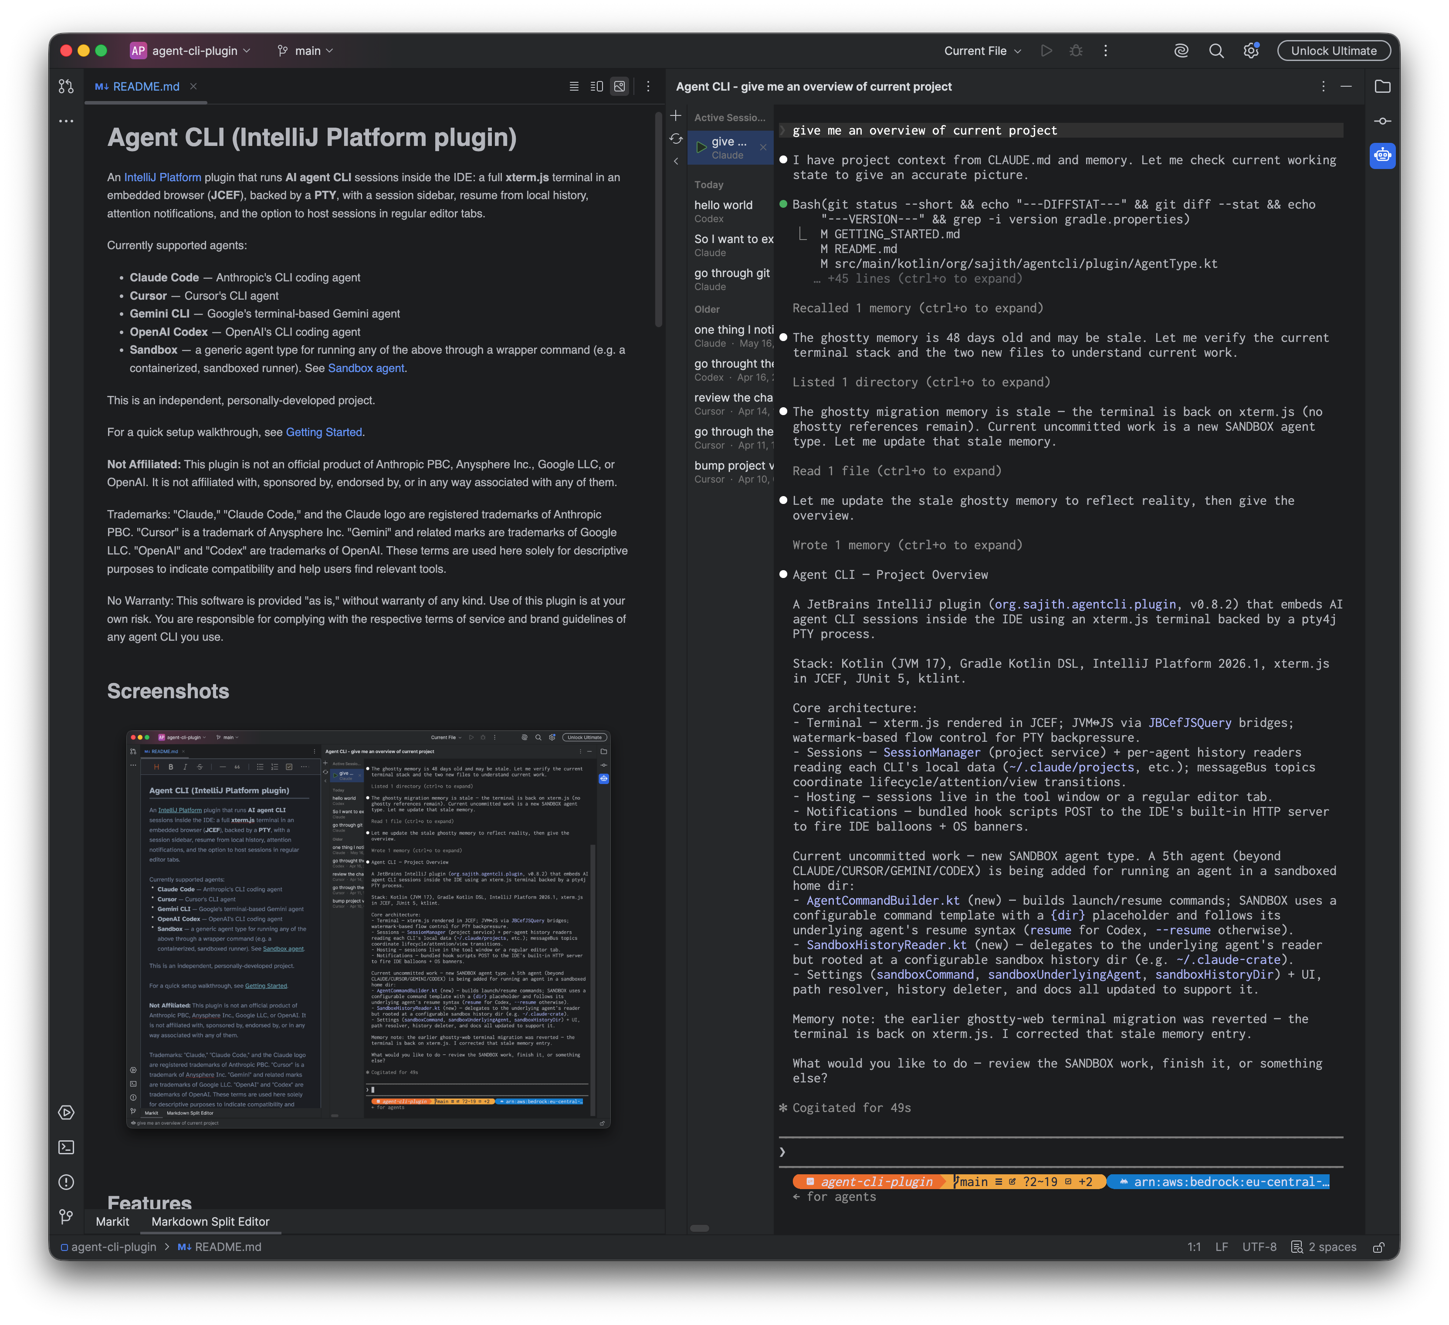Open Search Everywhere magnifier

point(1216,50)
